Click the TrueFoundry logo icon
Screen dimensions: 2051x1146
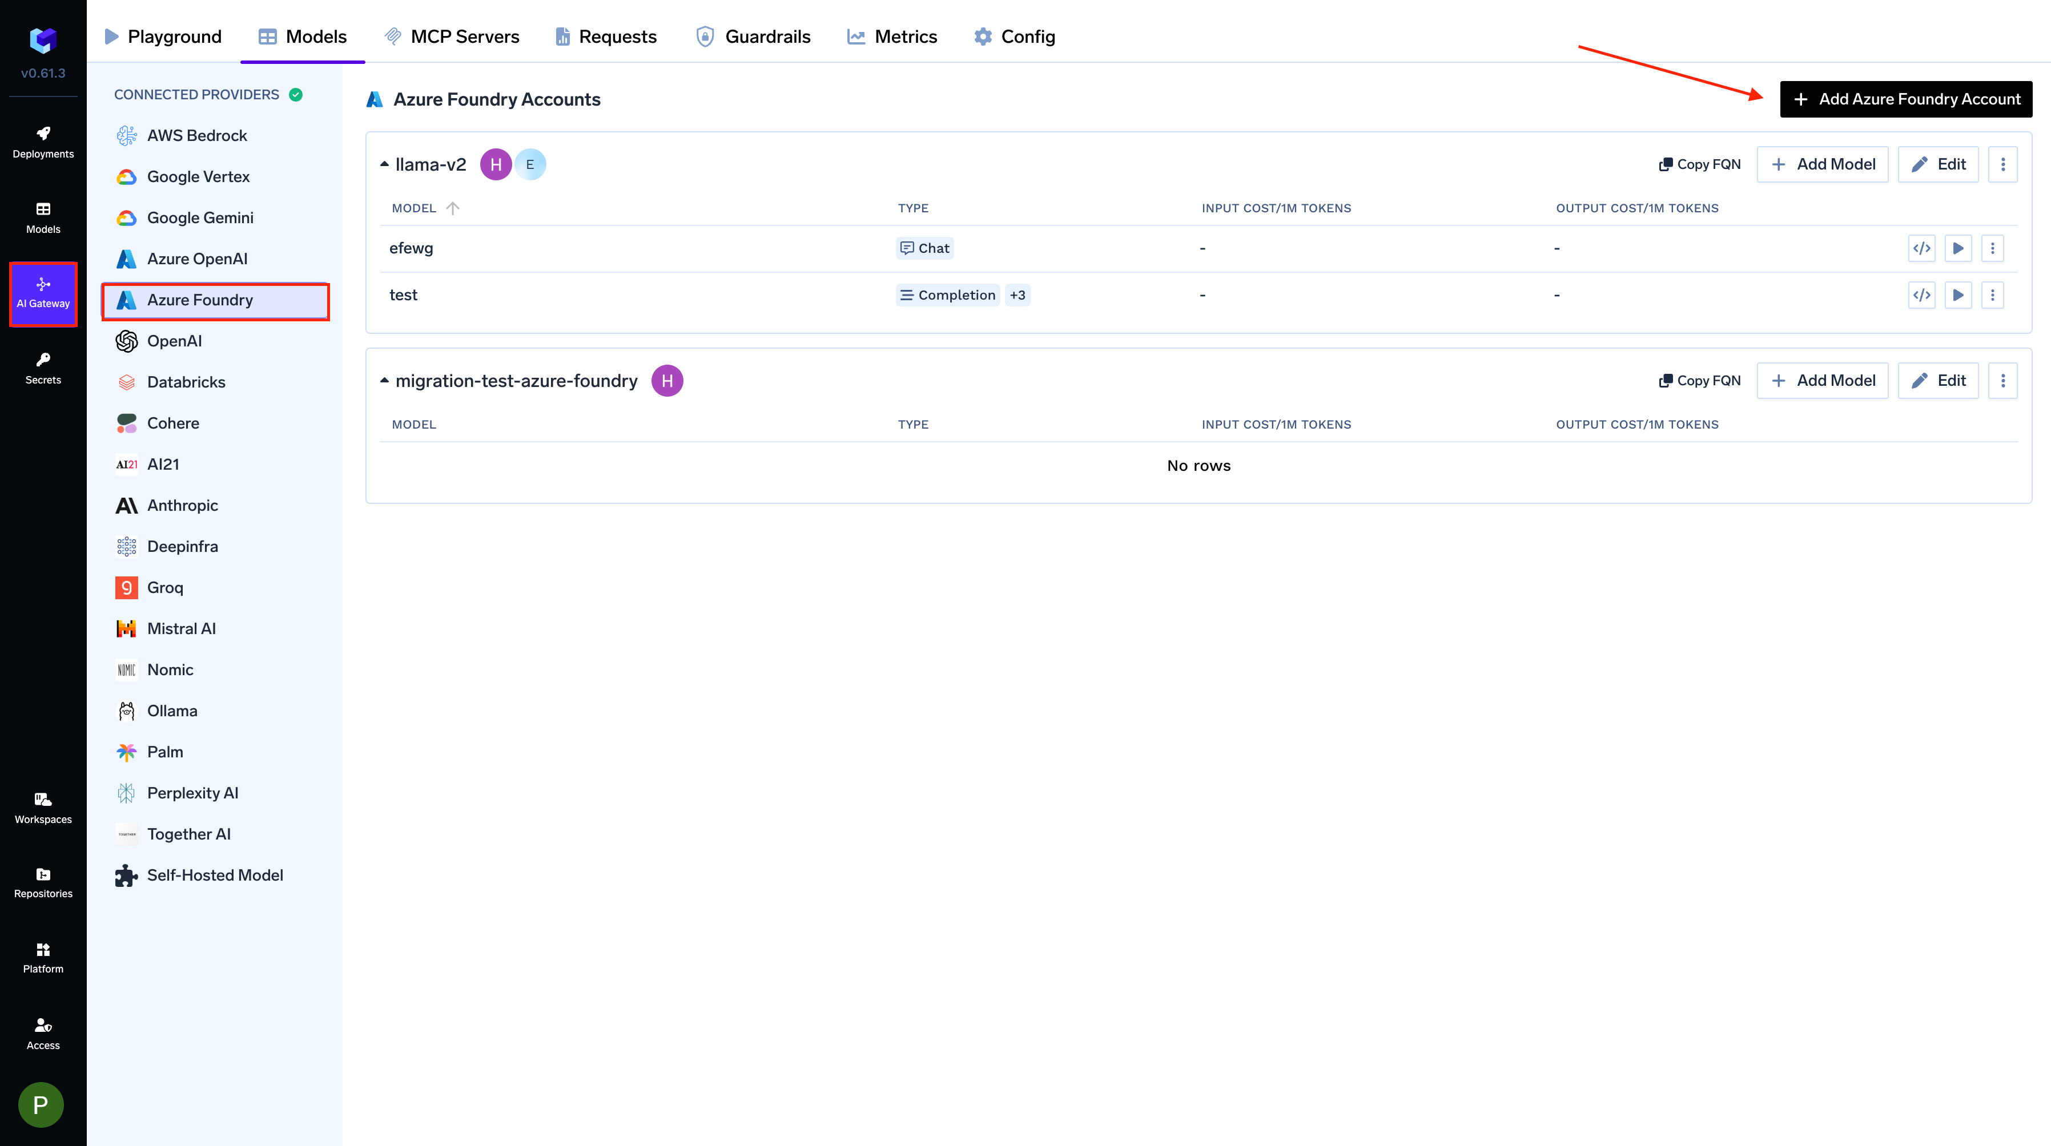pyautogui.click(x=43, y=40)
